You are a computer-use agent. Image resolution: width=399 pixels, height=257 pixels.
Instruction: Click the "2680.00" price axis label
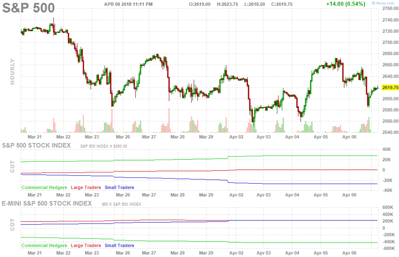pos(391,54)
